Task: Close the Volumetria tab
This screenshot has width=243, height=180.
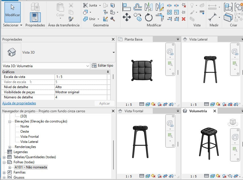Action: [215, 111]
